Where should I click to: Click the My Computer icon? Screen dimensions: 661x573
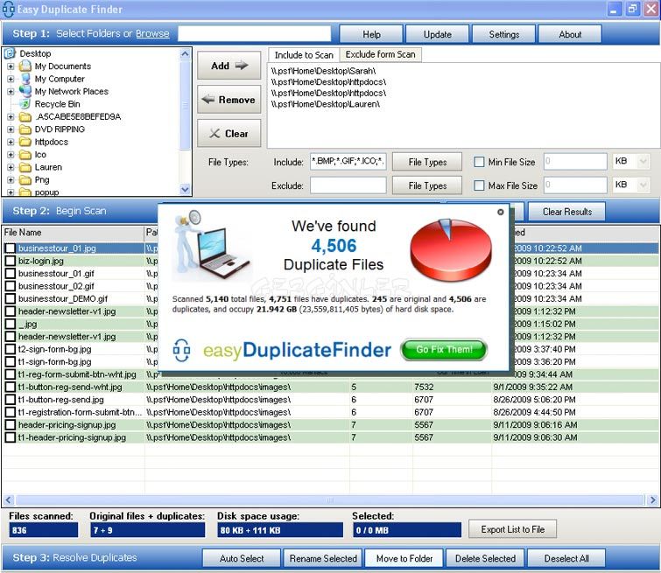[25, 79]
